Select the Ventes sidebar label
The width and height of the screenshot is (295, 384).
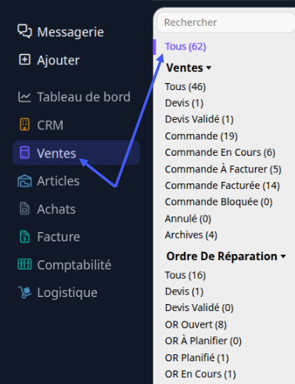(56, 154)
